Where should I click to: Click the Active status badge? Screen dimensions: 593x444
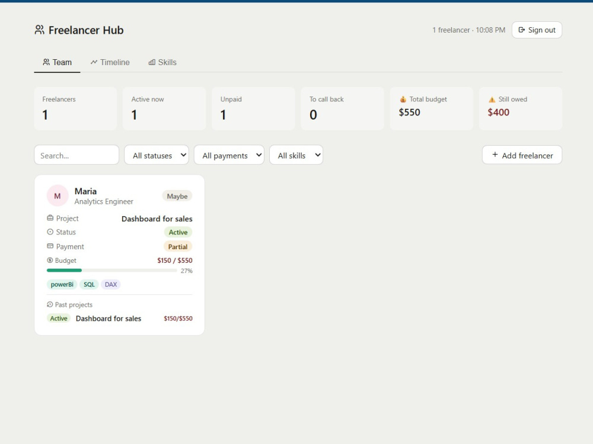click(x=178, y=232)
